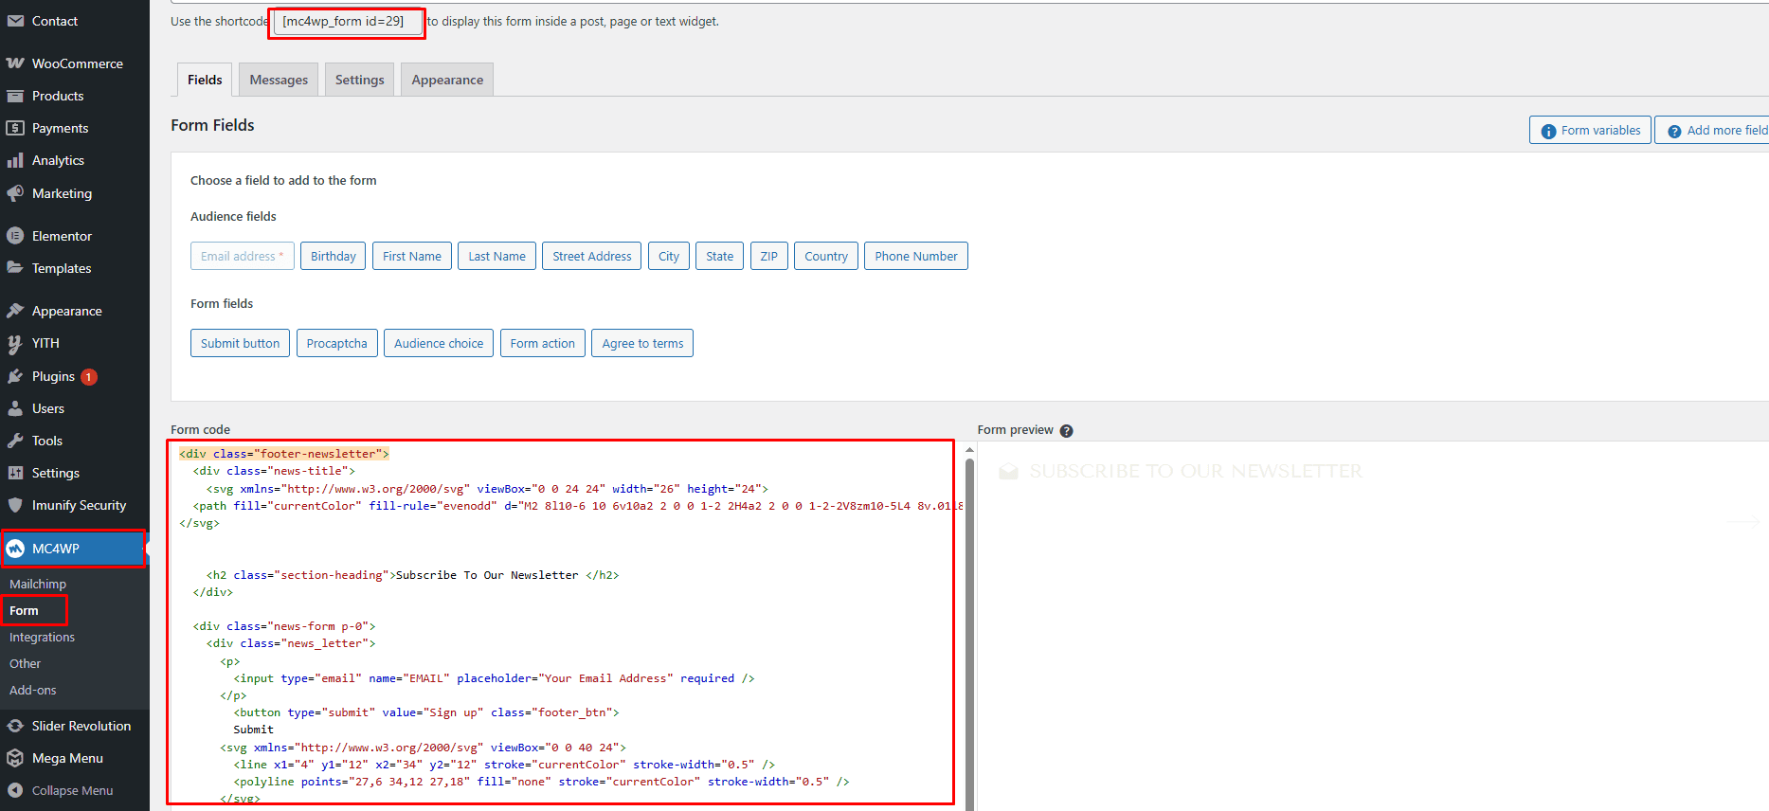
Task: Insert the Audience choice field
Action: pyautogui.click(x=439, y=343)
